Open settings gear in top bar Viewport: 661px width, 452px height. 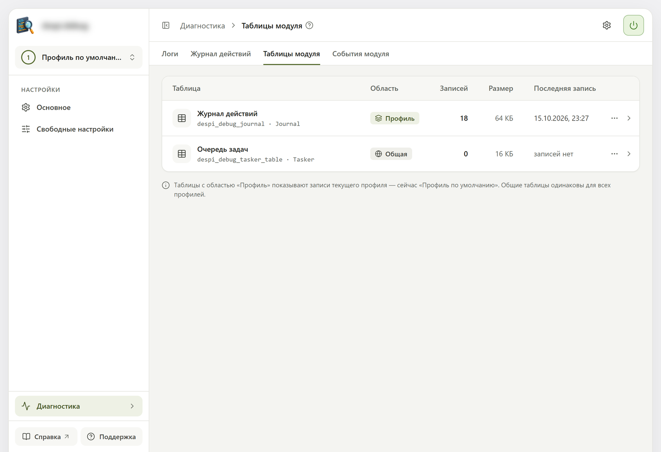(606, 26)
